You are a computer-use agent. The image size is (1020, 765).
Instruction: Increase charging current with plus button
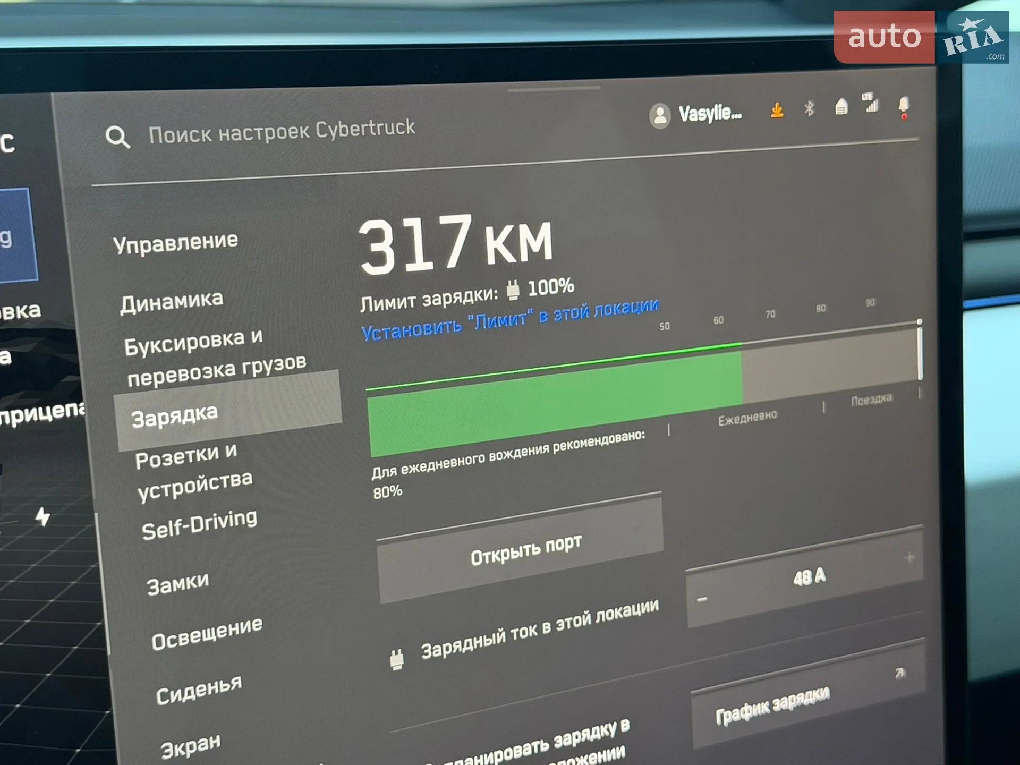[909, 557]
